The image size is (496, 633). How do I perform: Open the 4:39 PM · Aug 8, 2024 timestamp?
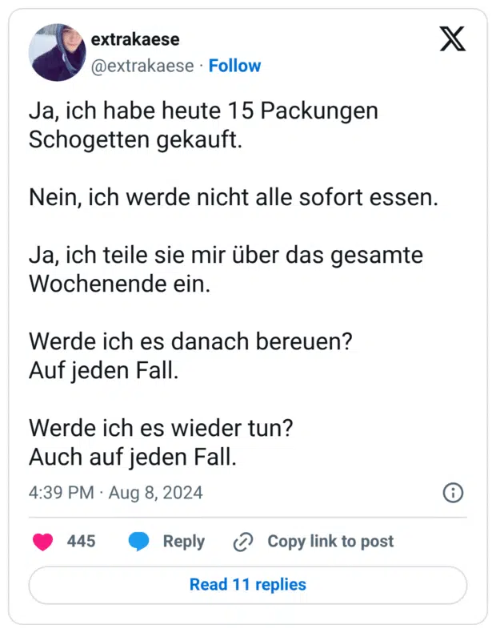[116, 493]
